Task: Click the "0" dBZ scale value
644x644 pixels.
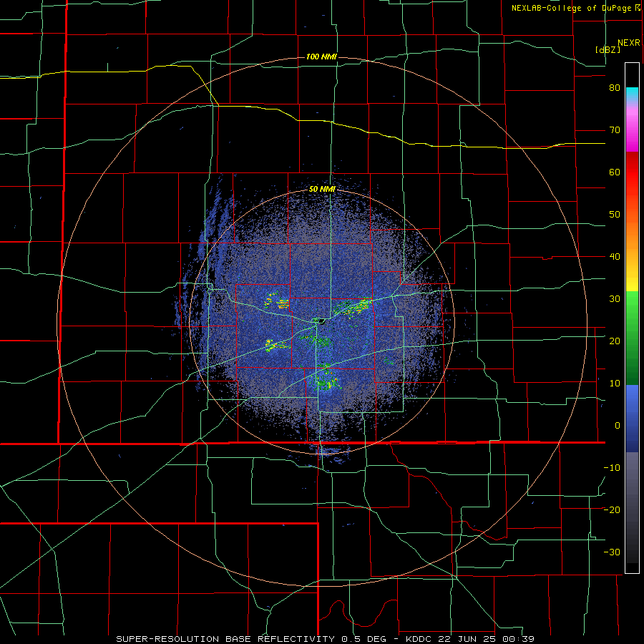Action: [x=618, y=426]
